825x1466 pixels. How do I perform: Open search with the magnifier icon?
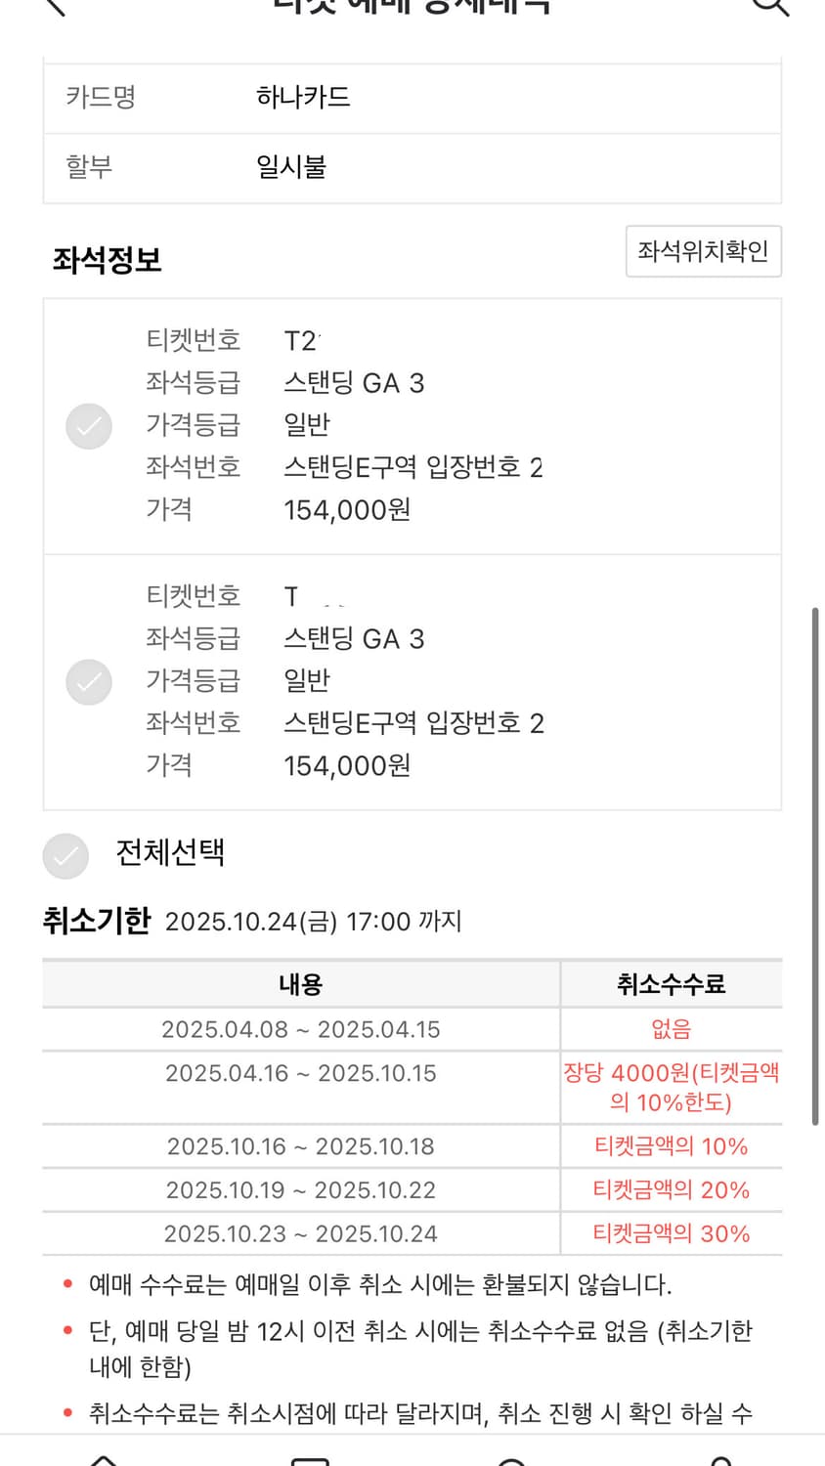[769, 6]
